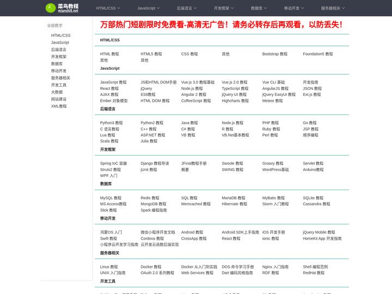392x294 pixels.
Task: Select 后端语言 in the left sidebar
Action: pos(59,50)
